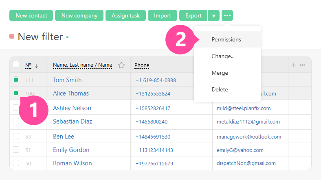Image resolution: width=321 pixels, height=180 pixels.
Task: Click the pink filter color square
Action: (12, 37)
